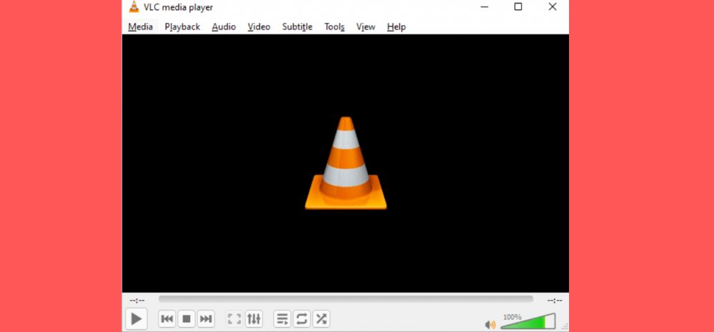This screenshot has width=714, height=332.
Task: Click the remaining time label
Action: [x=555, y=300]
